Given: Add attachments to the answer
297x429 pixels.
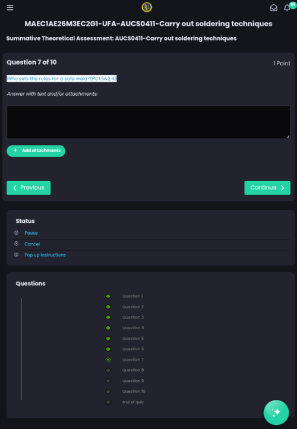Looking at the screenshot, I should coord(36,151).
